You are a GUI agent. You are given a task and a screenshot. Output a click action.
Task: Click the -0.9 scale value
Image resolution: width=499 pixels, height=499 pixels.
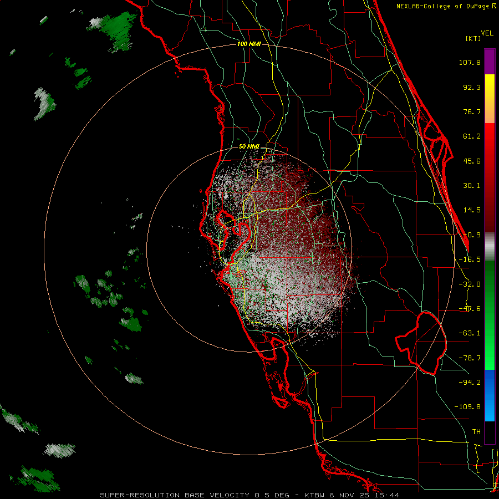tap(472, 235)
